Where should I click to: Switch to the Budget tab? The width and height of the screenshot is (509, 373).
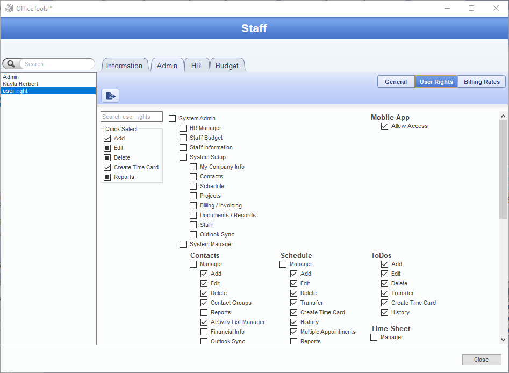click(227, 66)
